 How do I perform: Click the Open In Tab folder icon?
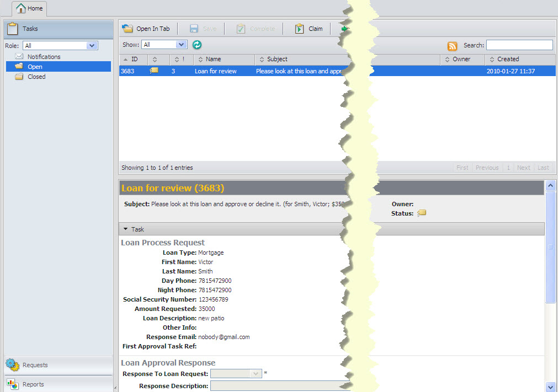coord(127,29)
